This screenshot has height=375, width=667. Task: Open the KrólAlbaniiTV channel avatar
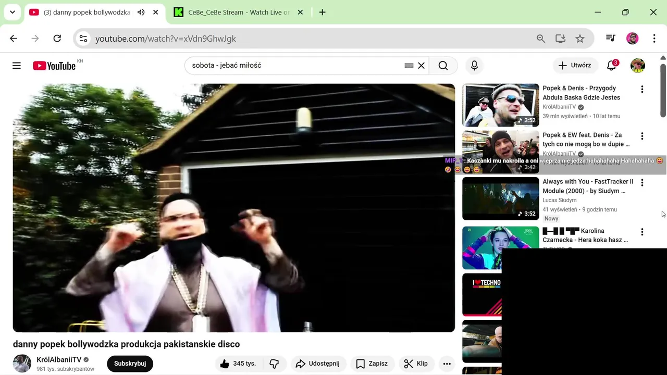(x=22, y=364)
